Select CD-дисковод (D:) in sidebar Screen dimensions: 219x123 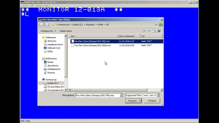coord(56,87)
